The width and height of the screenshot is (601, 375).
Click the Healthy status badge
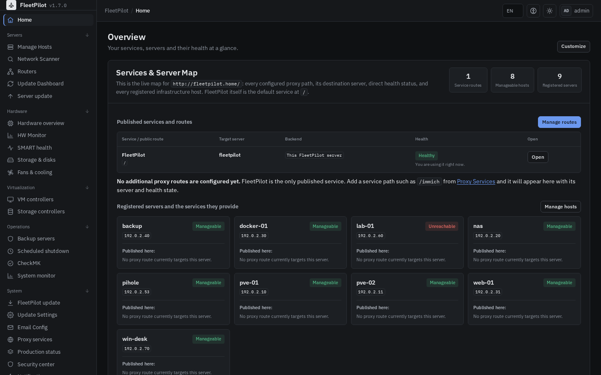(x=427, y=156)
